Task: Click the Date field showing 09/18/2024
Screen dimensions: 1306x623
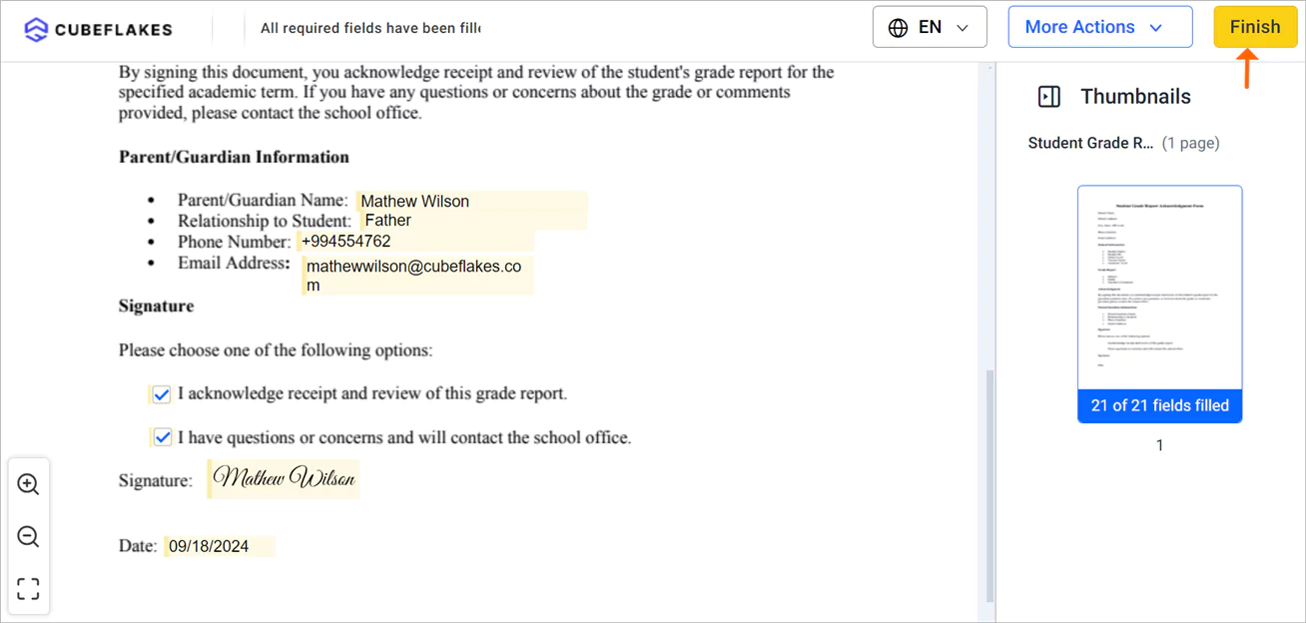Action: 220,546
